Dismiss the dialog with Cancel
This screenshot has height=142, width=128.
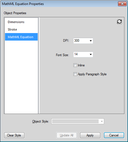114,135
